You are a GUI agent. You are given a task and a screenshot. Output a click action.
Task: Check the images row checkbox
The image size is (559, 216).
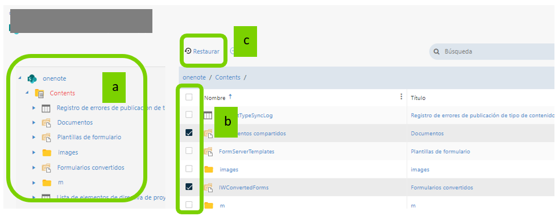pyautogui.click(x=189, y=169)
